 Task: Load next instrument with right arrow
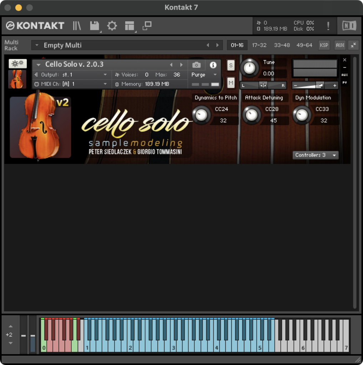click(x=181, y=65)
